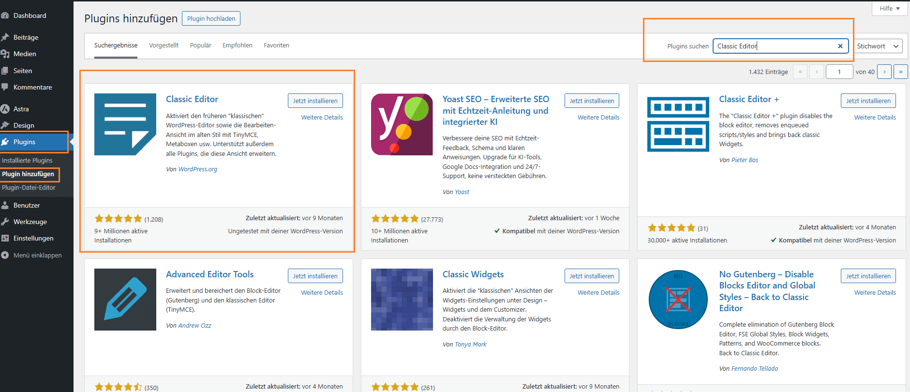910x392 pixels.
Task: Install the Classic Editor + plugin
Action: (x=868, y=101)
